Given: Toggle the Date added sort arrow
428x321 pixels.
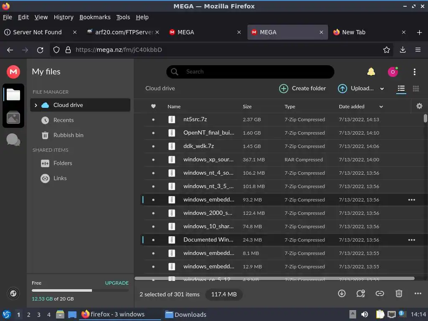Looking at the screenshot, I should point(381,107).
